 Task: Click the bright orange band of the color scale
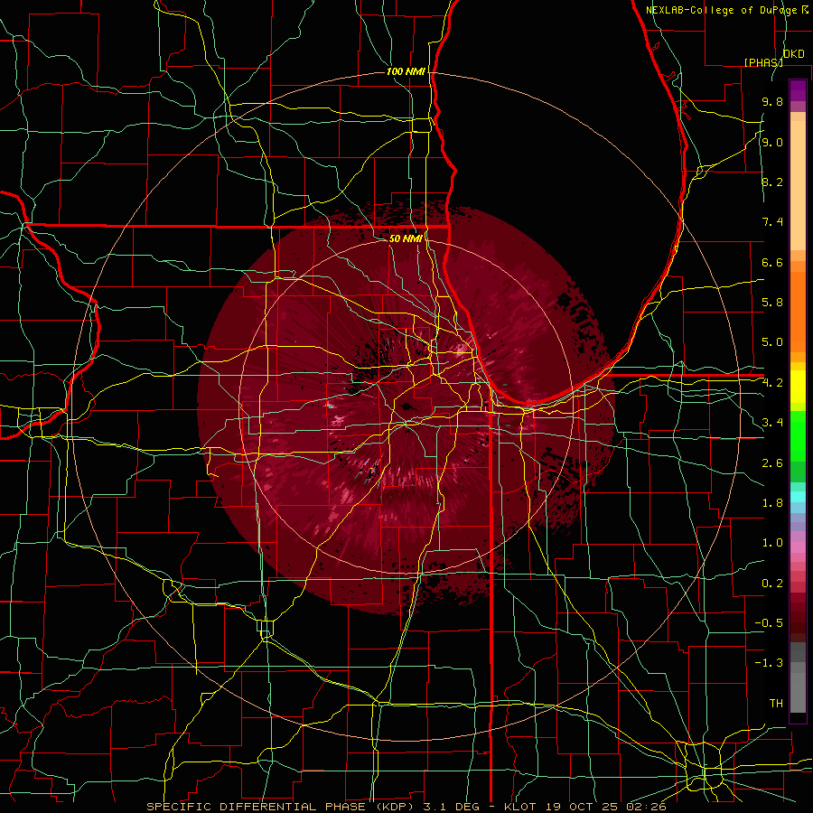(x=798, y=311)
